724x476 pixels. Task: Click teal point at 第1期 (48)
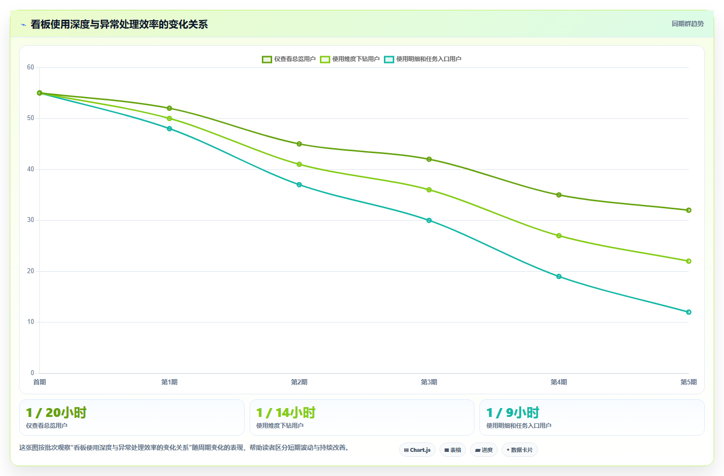(169, 128)
